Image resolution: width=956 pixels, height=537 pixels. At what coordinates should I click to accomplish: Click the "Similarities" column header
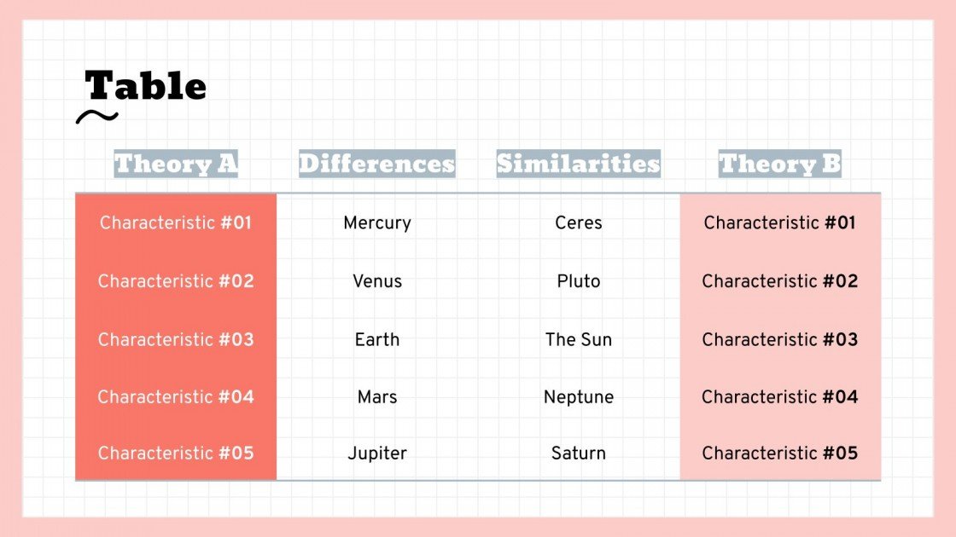578,164
